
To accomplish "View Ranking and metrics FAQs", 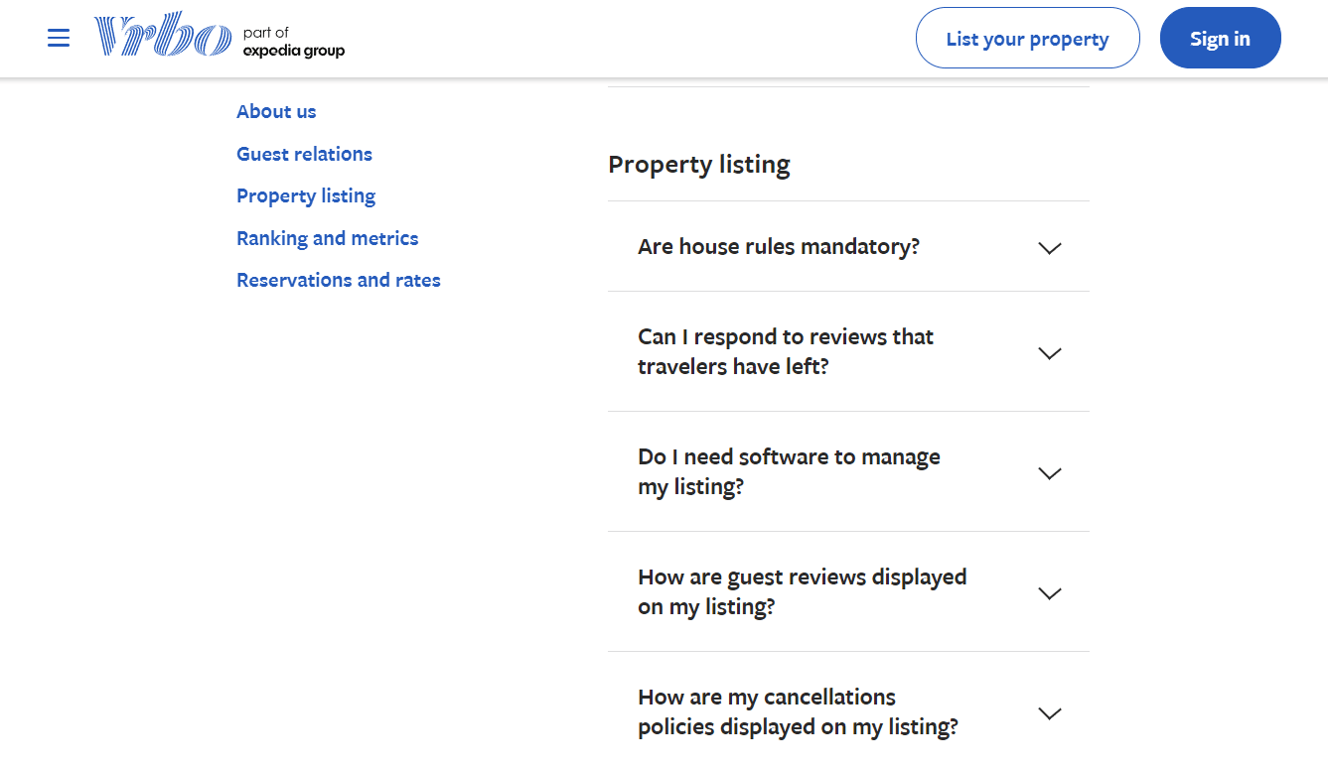I will (327, 238).
